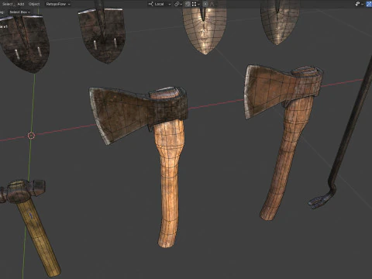The width and height of the screenshot is (372, 279).
Task: Click the 3D cursor on the axis line
Action: (x=31, y=136)
